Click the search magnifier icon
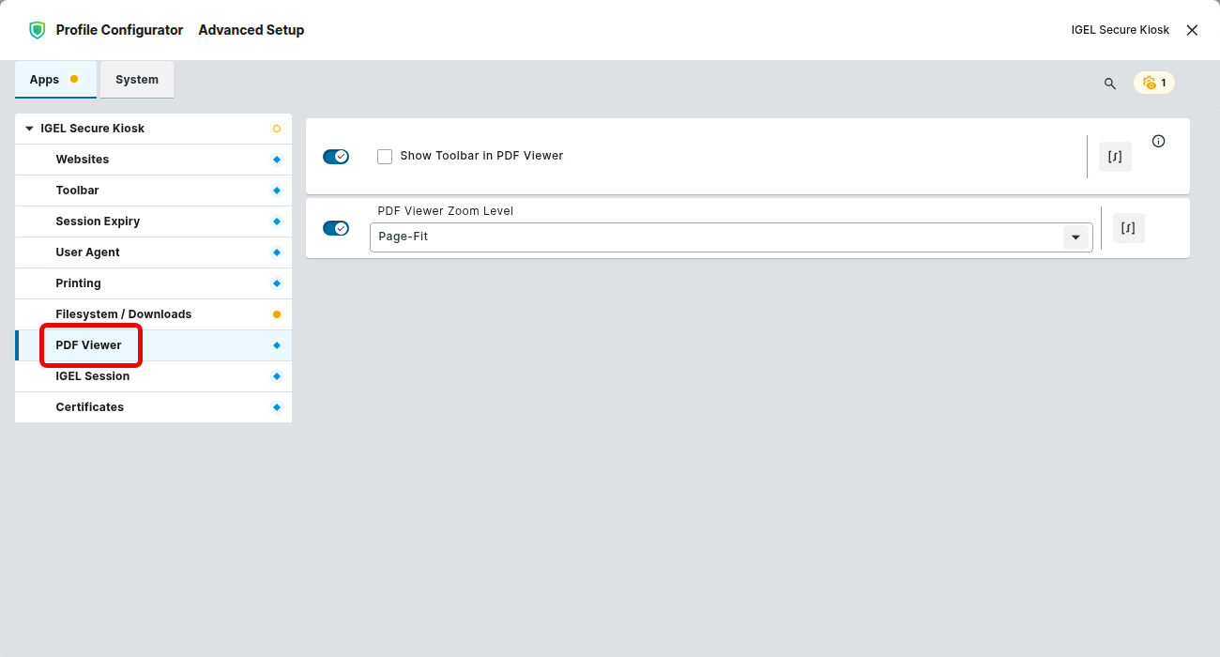The image size is (1220, 657). click(1110, 84)
